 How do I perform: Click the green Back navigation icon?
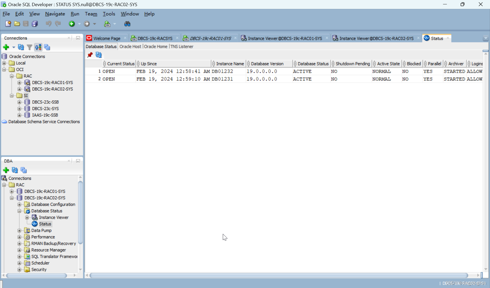(72, 24)
